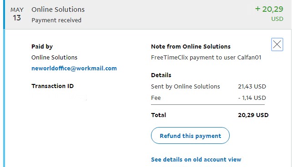Click the Note from Online Solutions heading

click(x=191, y=46)
